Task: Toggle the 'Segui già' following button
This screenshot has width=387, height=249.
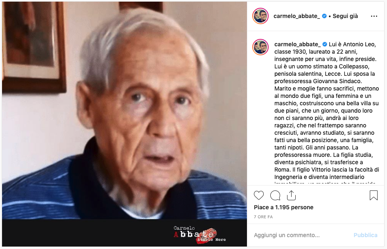Action: point(345,16)
